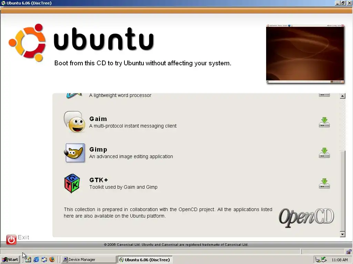This screenshot has height=264, width=353.
Task: Click Ubuntu 6.06 (DiscTree) taskbar button
Action: point(145,260)
